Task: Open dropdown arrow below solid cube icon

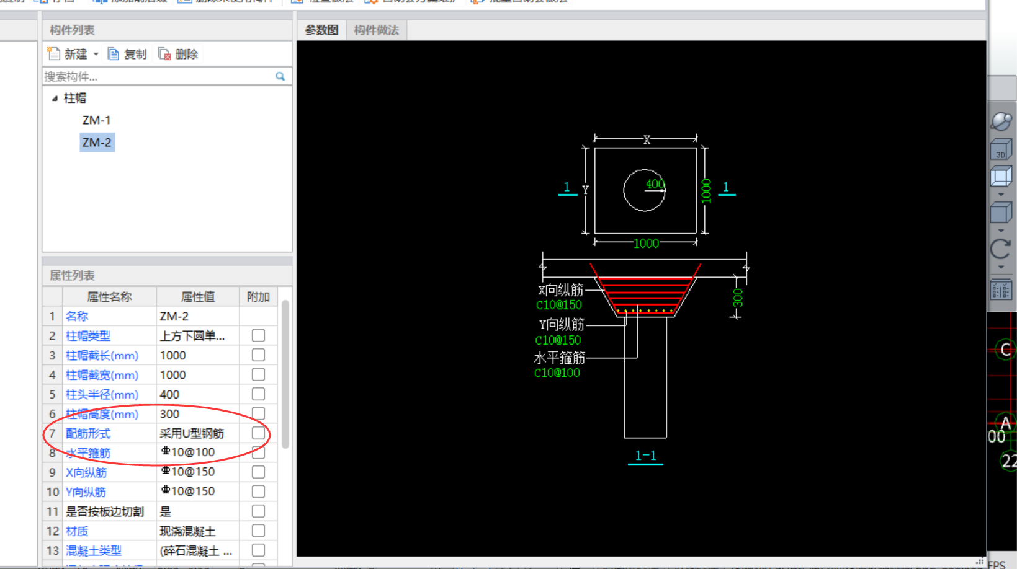Action: click(1001, 231)
